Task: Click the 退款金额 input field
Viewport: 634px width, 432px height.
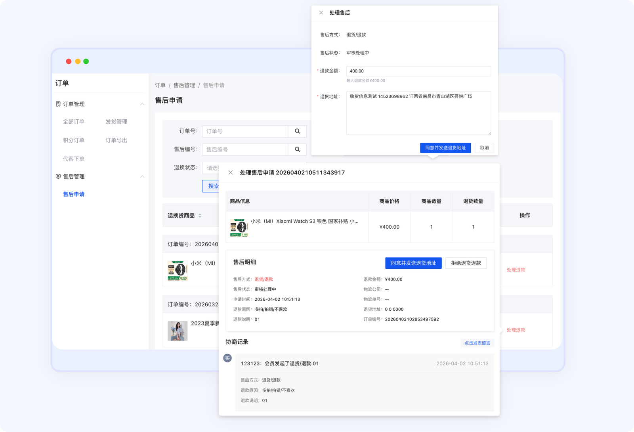Action: pyautogui.click(x=418, y=71)
